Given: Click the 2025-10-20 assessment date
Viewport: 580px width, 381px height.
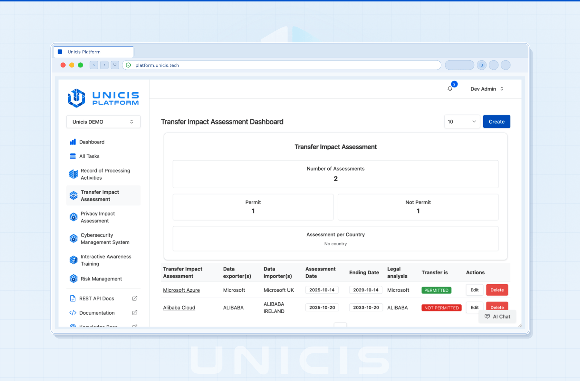Looking at the screenshot, I should click(x=322, y=307).
